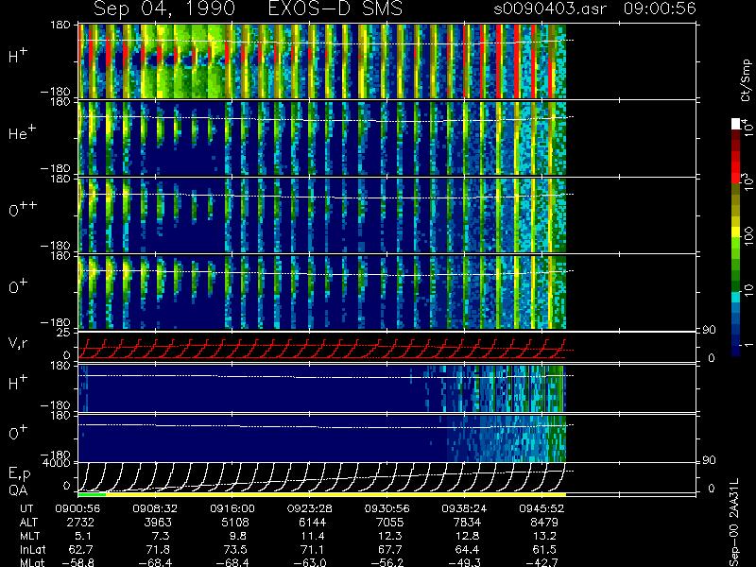756x567 pixels.
Task: Click InLat value '67.7'
Action: point(390,549)
